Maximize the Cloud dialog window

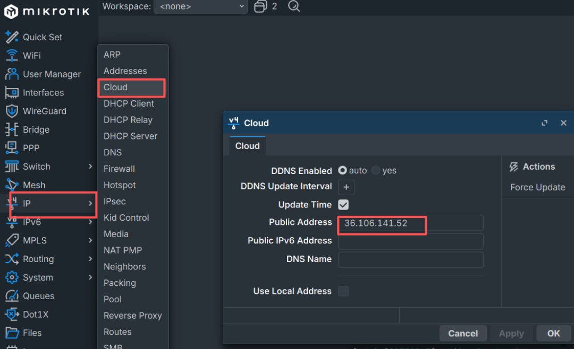(x=545, y=123)
